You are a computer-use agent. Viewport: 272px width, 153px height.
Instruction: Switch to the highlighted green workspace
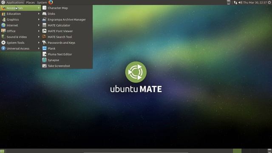[237, 151]
